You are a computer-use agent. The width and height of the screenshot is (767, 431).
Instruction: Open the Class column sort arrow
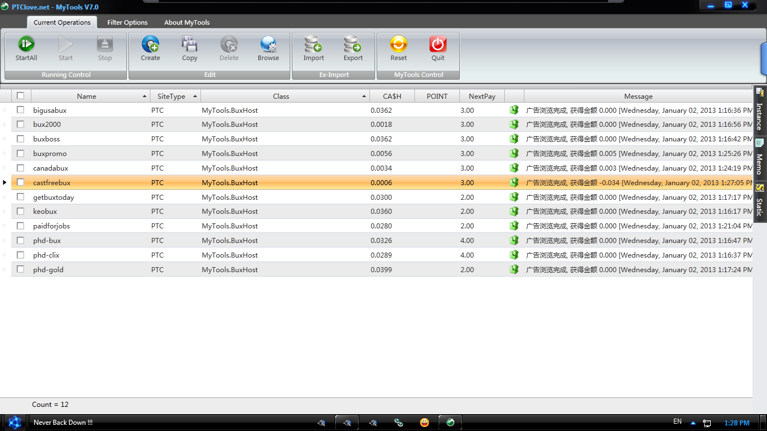pos(364,97)
